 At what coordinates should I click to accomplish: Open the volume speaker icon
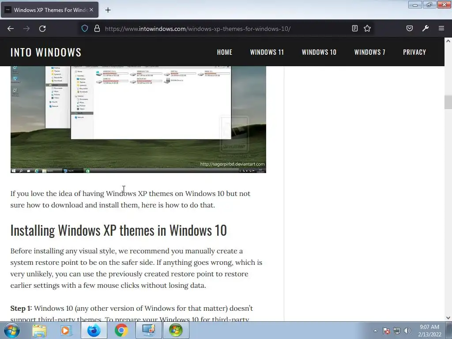[x=407, y=331]
